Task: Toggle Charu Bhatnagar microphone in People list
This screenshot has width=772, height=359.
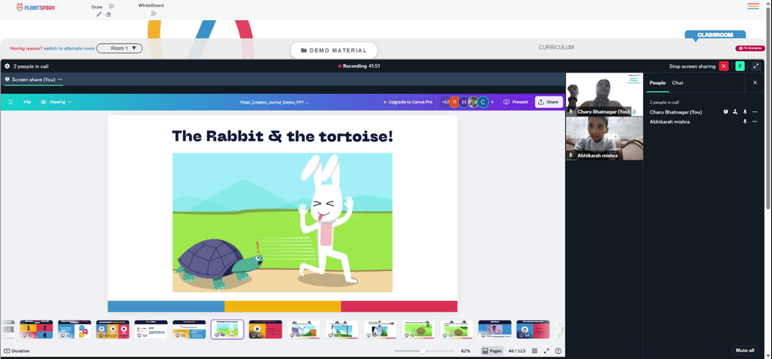Action: point(745,112)
